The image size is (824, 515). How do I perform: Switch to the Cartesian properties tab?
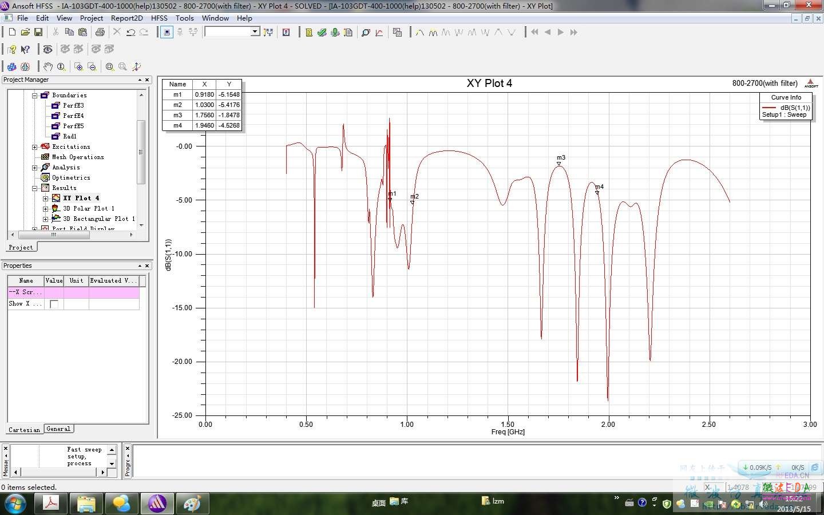click(25, 430)
